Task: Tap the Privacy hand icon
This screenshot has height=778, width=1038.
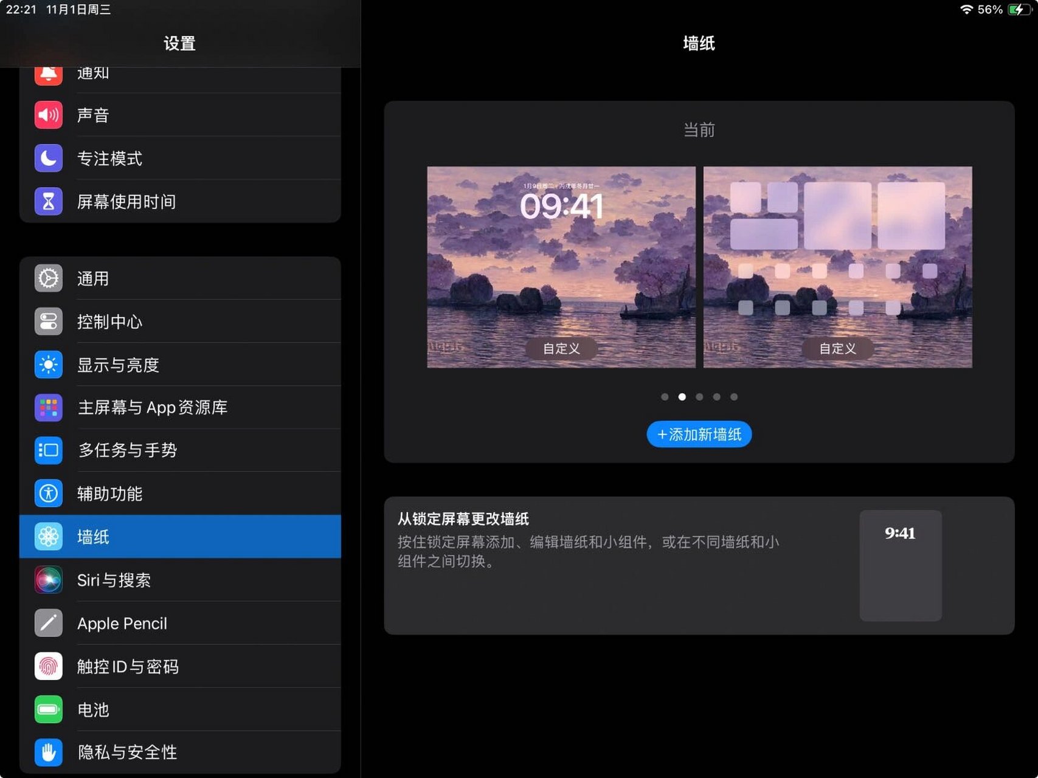Action: (48, 752)
